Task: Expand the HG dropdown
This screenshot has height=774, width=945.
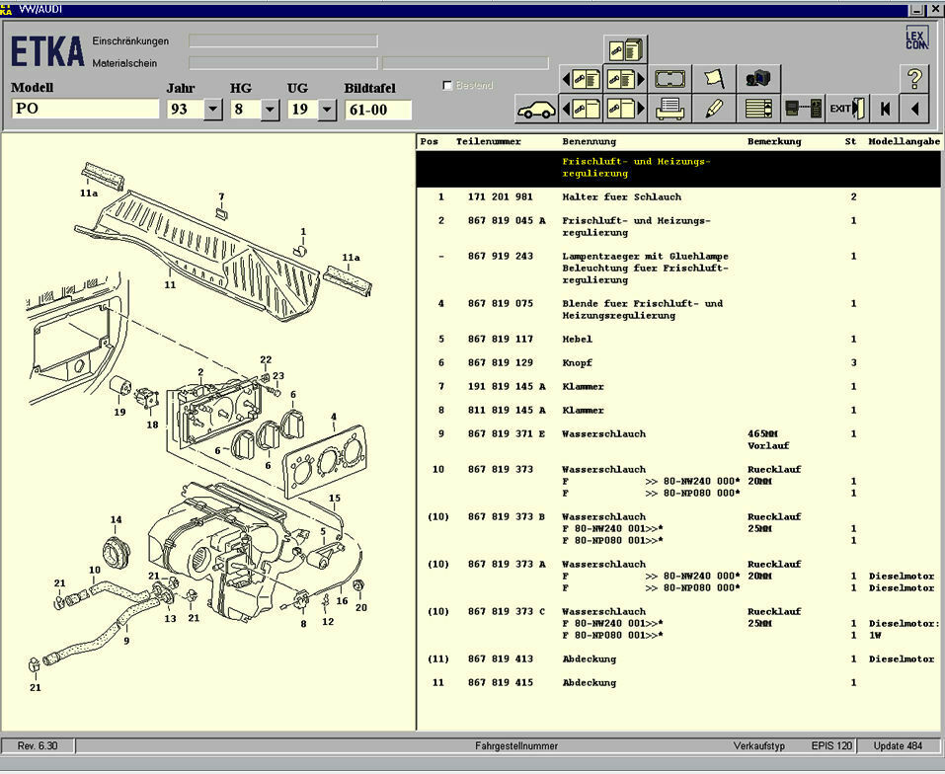Action: point(270,110)
